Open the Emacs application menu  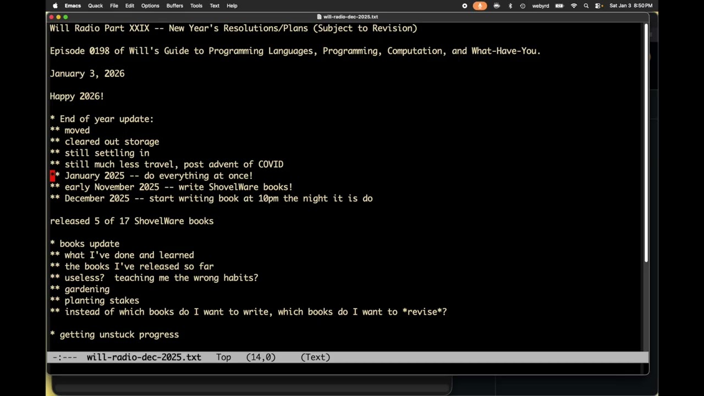(x=73, y=5)
